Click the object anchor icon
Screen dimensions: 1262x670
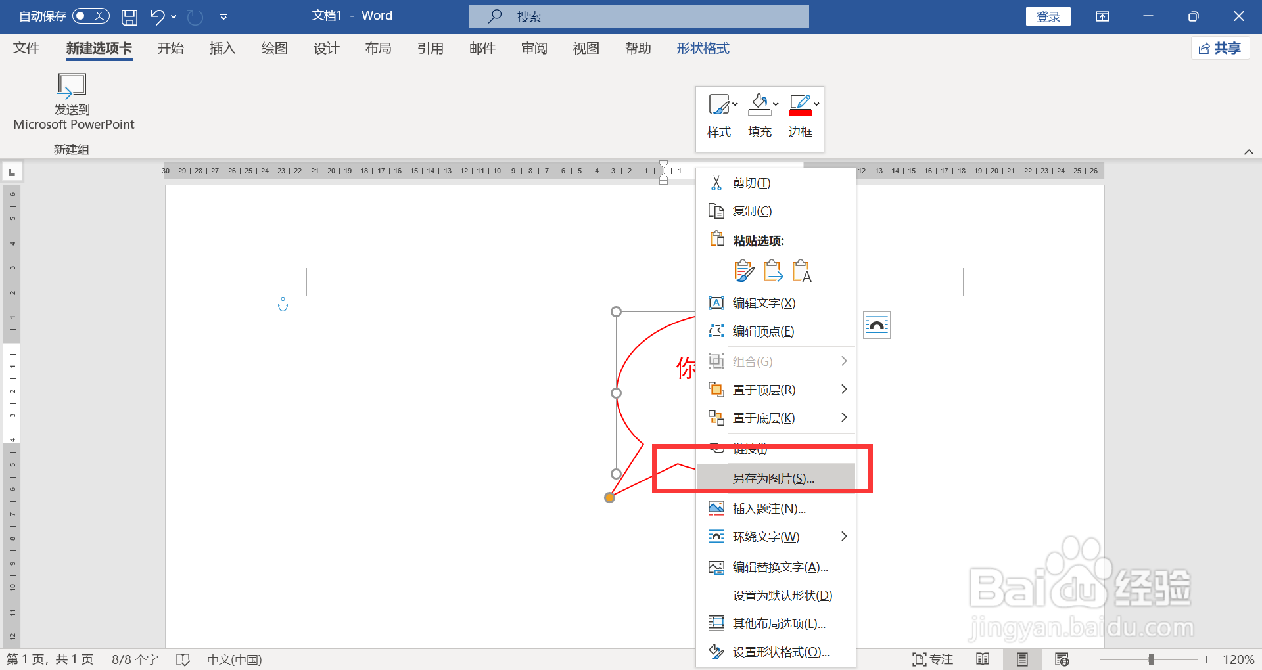(283, 304)
